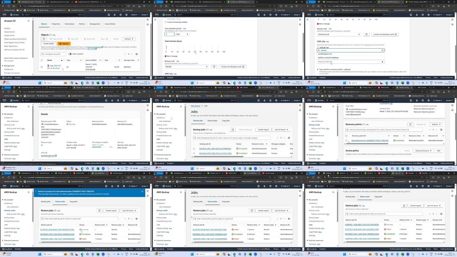Close the Amazon S3 navigation sidebar

pyautogui.click(x=29, y=21)
